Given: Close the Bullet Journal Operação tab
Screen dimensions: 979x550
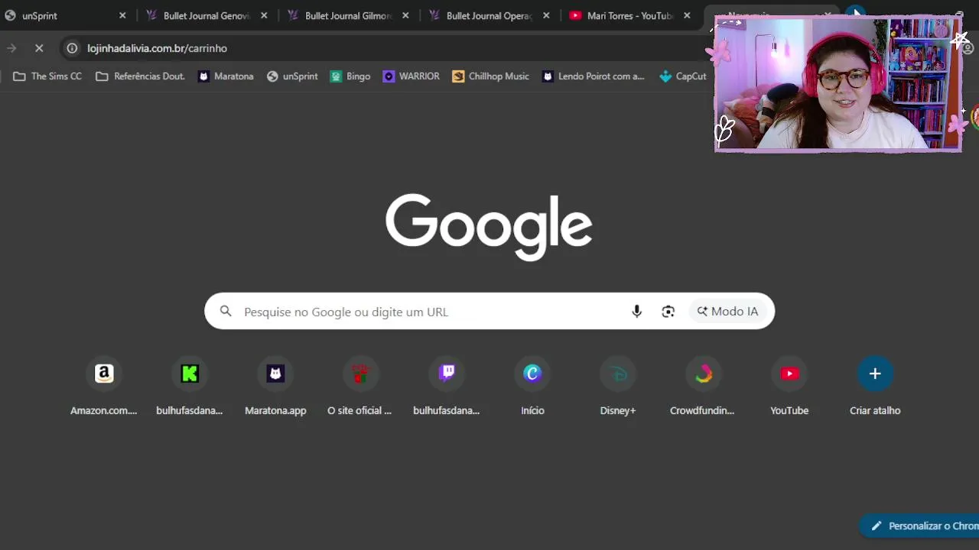Looking at the screenshot, I should point(546,15).
